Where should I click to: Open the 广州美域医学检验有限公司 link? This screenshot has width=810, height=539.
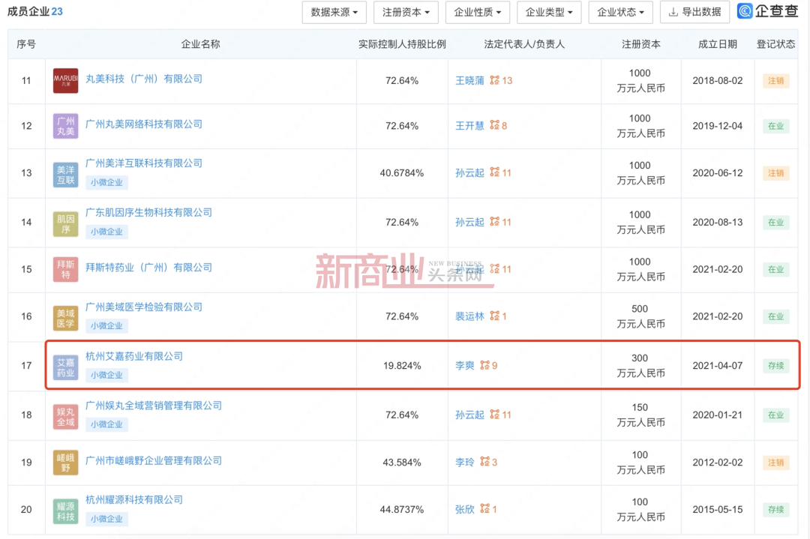pos(143,307)
